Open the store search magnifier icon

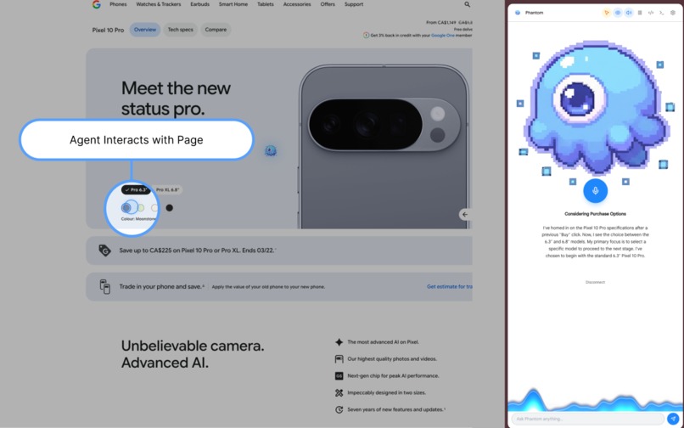(x=468, y=4)
